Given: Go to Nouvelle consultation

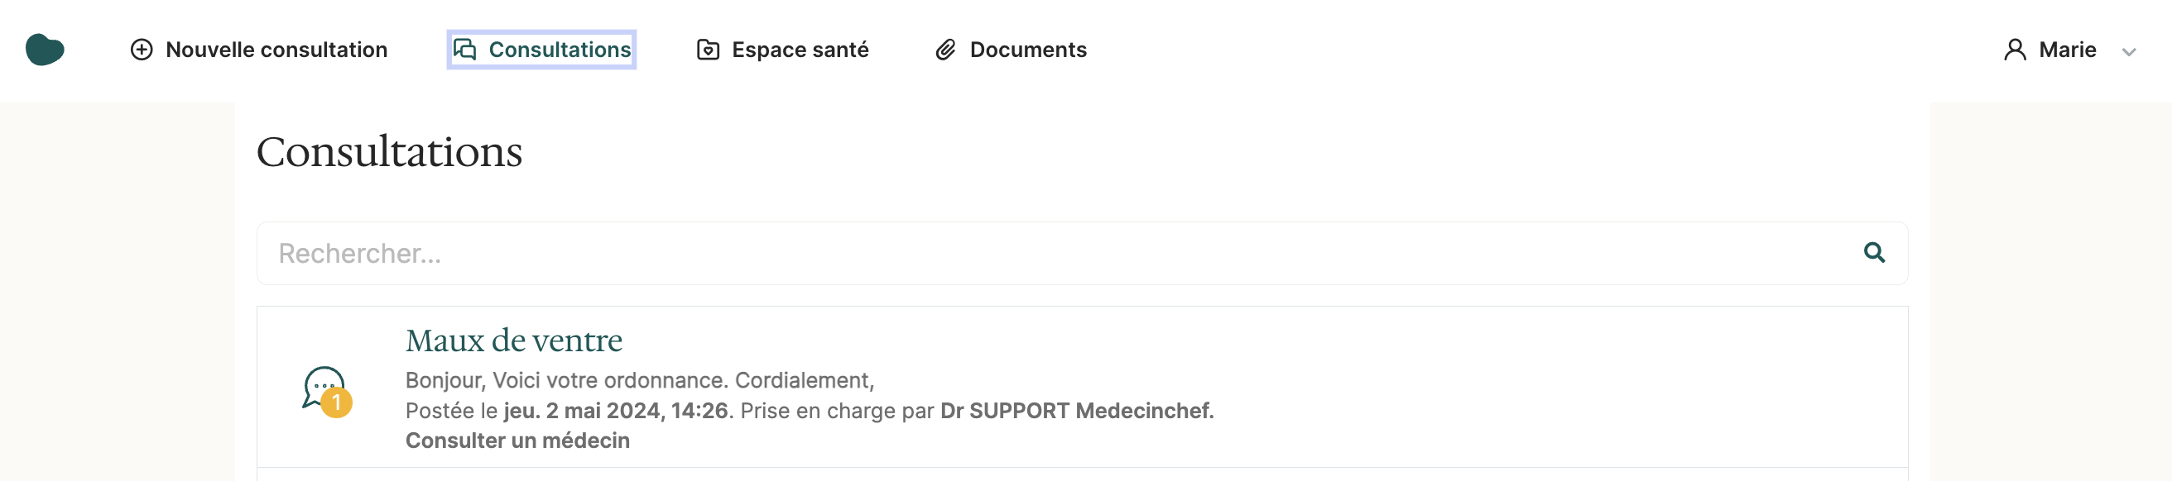Looking at the screenshot, I should pos(259,50).
